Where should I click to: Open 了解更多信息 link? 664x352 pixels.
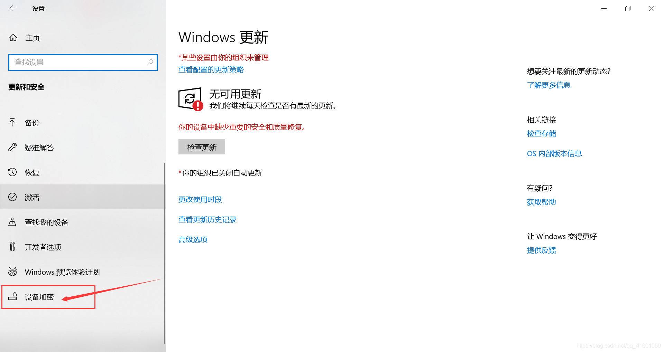coord(549,85)
